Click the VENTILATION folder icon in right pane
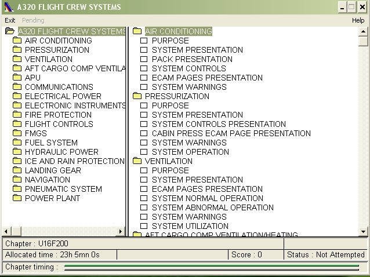Viewport: 370px width, 277px height. [137, 161]
